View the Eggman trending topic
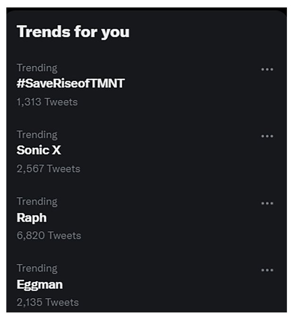This screenshot has width=294, height=321. [x=39, y=285]
